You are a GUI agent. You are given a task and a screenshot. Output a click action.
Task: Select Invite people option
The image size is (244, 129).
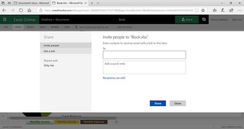66,45
